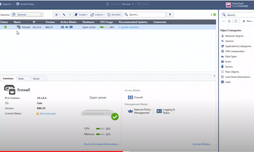This screenshot has height=152, width=254.
Task: Click the Logging & Status blade icon in row
Action: click(71, 27)
